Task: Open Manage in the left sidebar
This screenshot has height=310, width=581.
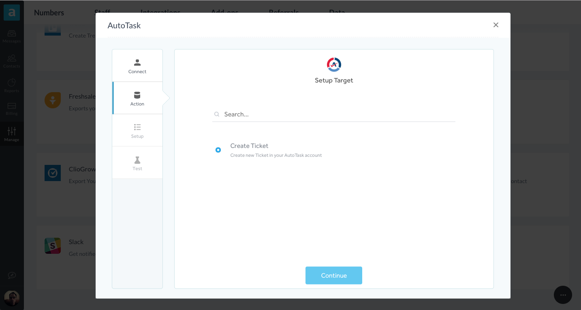Action: click(x=12, y=134)
